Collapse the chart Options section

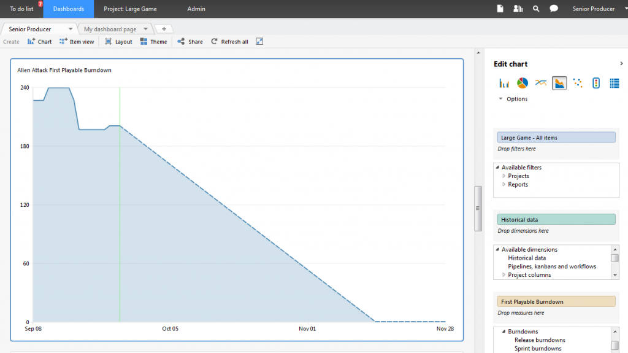click(501, 99)
